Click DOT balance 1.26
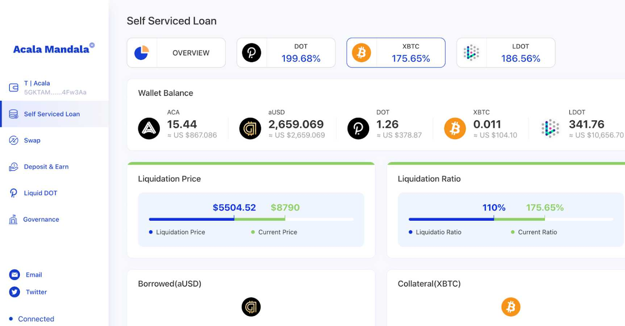 pyautogui.click(x=387, y=124)
